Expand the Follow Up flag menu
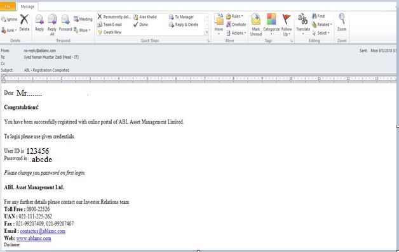Viewport: 399px width, 252px height. pos(287,25)
